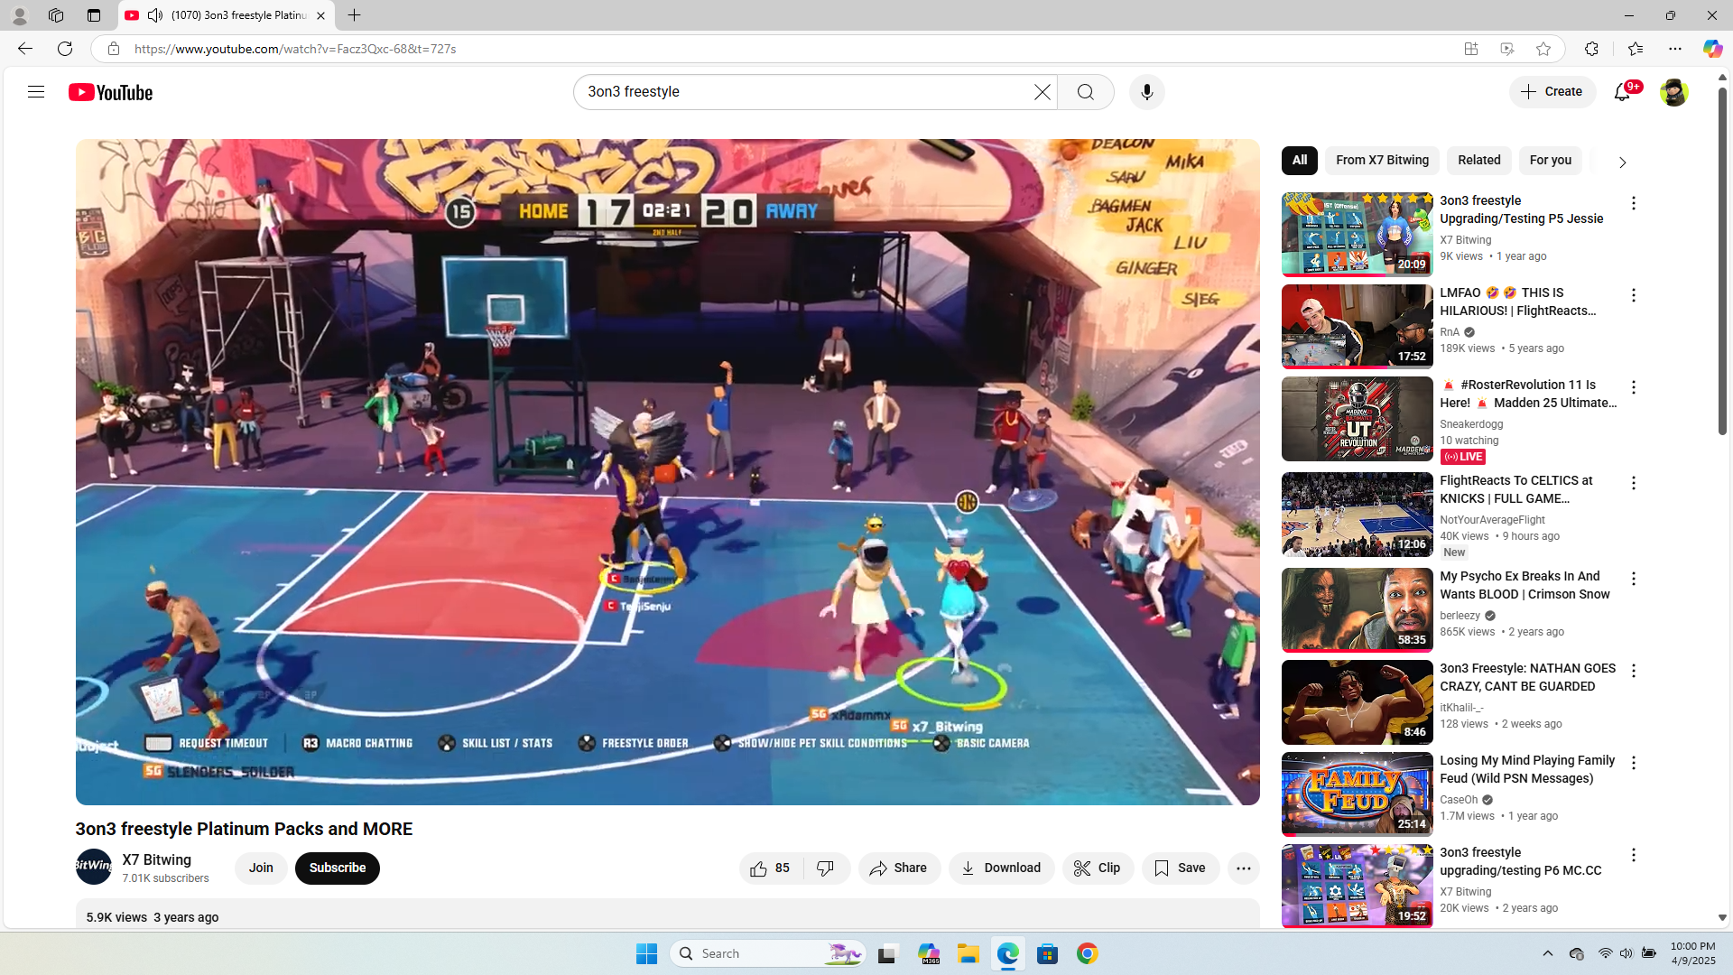This screenshot has height=975, width=1733.
Task: Open the P5 Jessie video thumbnail
Action: 1358,235
